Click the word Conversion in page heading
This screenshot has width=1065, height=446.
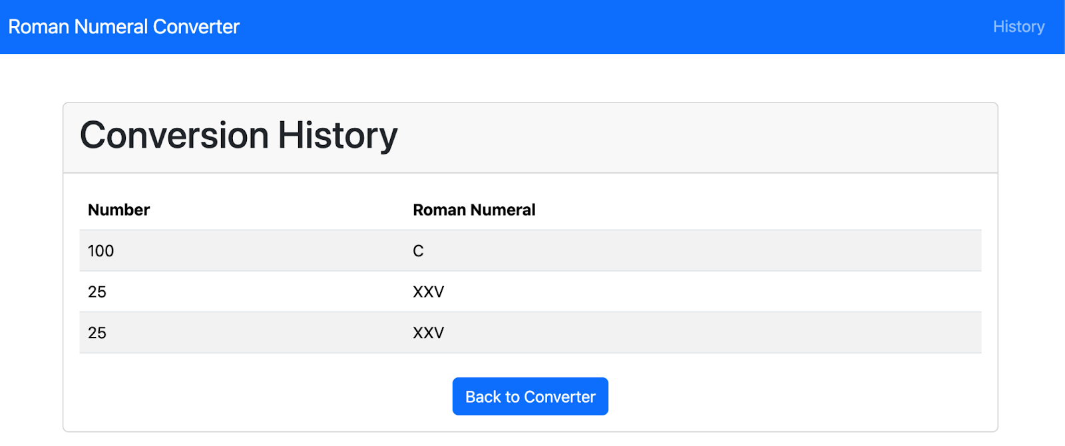coord(174,136)
